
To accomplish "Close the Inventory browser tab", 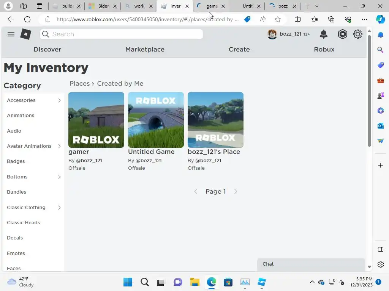I will [x=187, y=6].
